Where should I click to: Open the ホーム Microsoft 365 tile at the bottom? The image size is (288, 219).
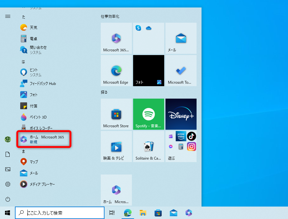(116, 190)
